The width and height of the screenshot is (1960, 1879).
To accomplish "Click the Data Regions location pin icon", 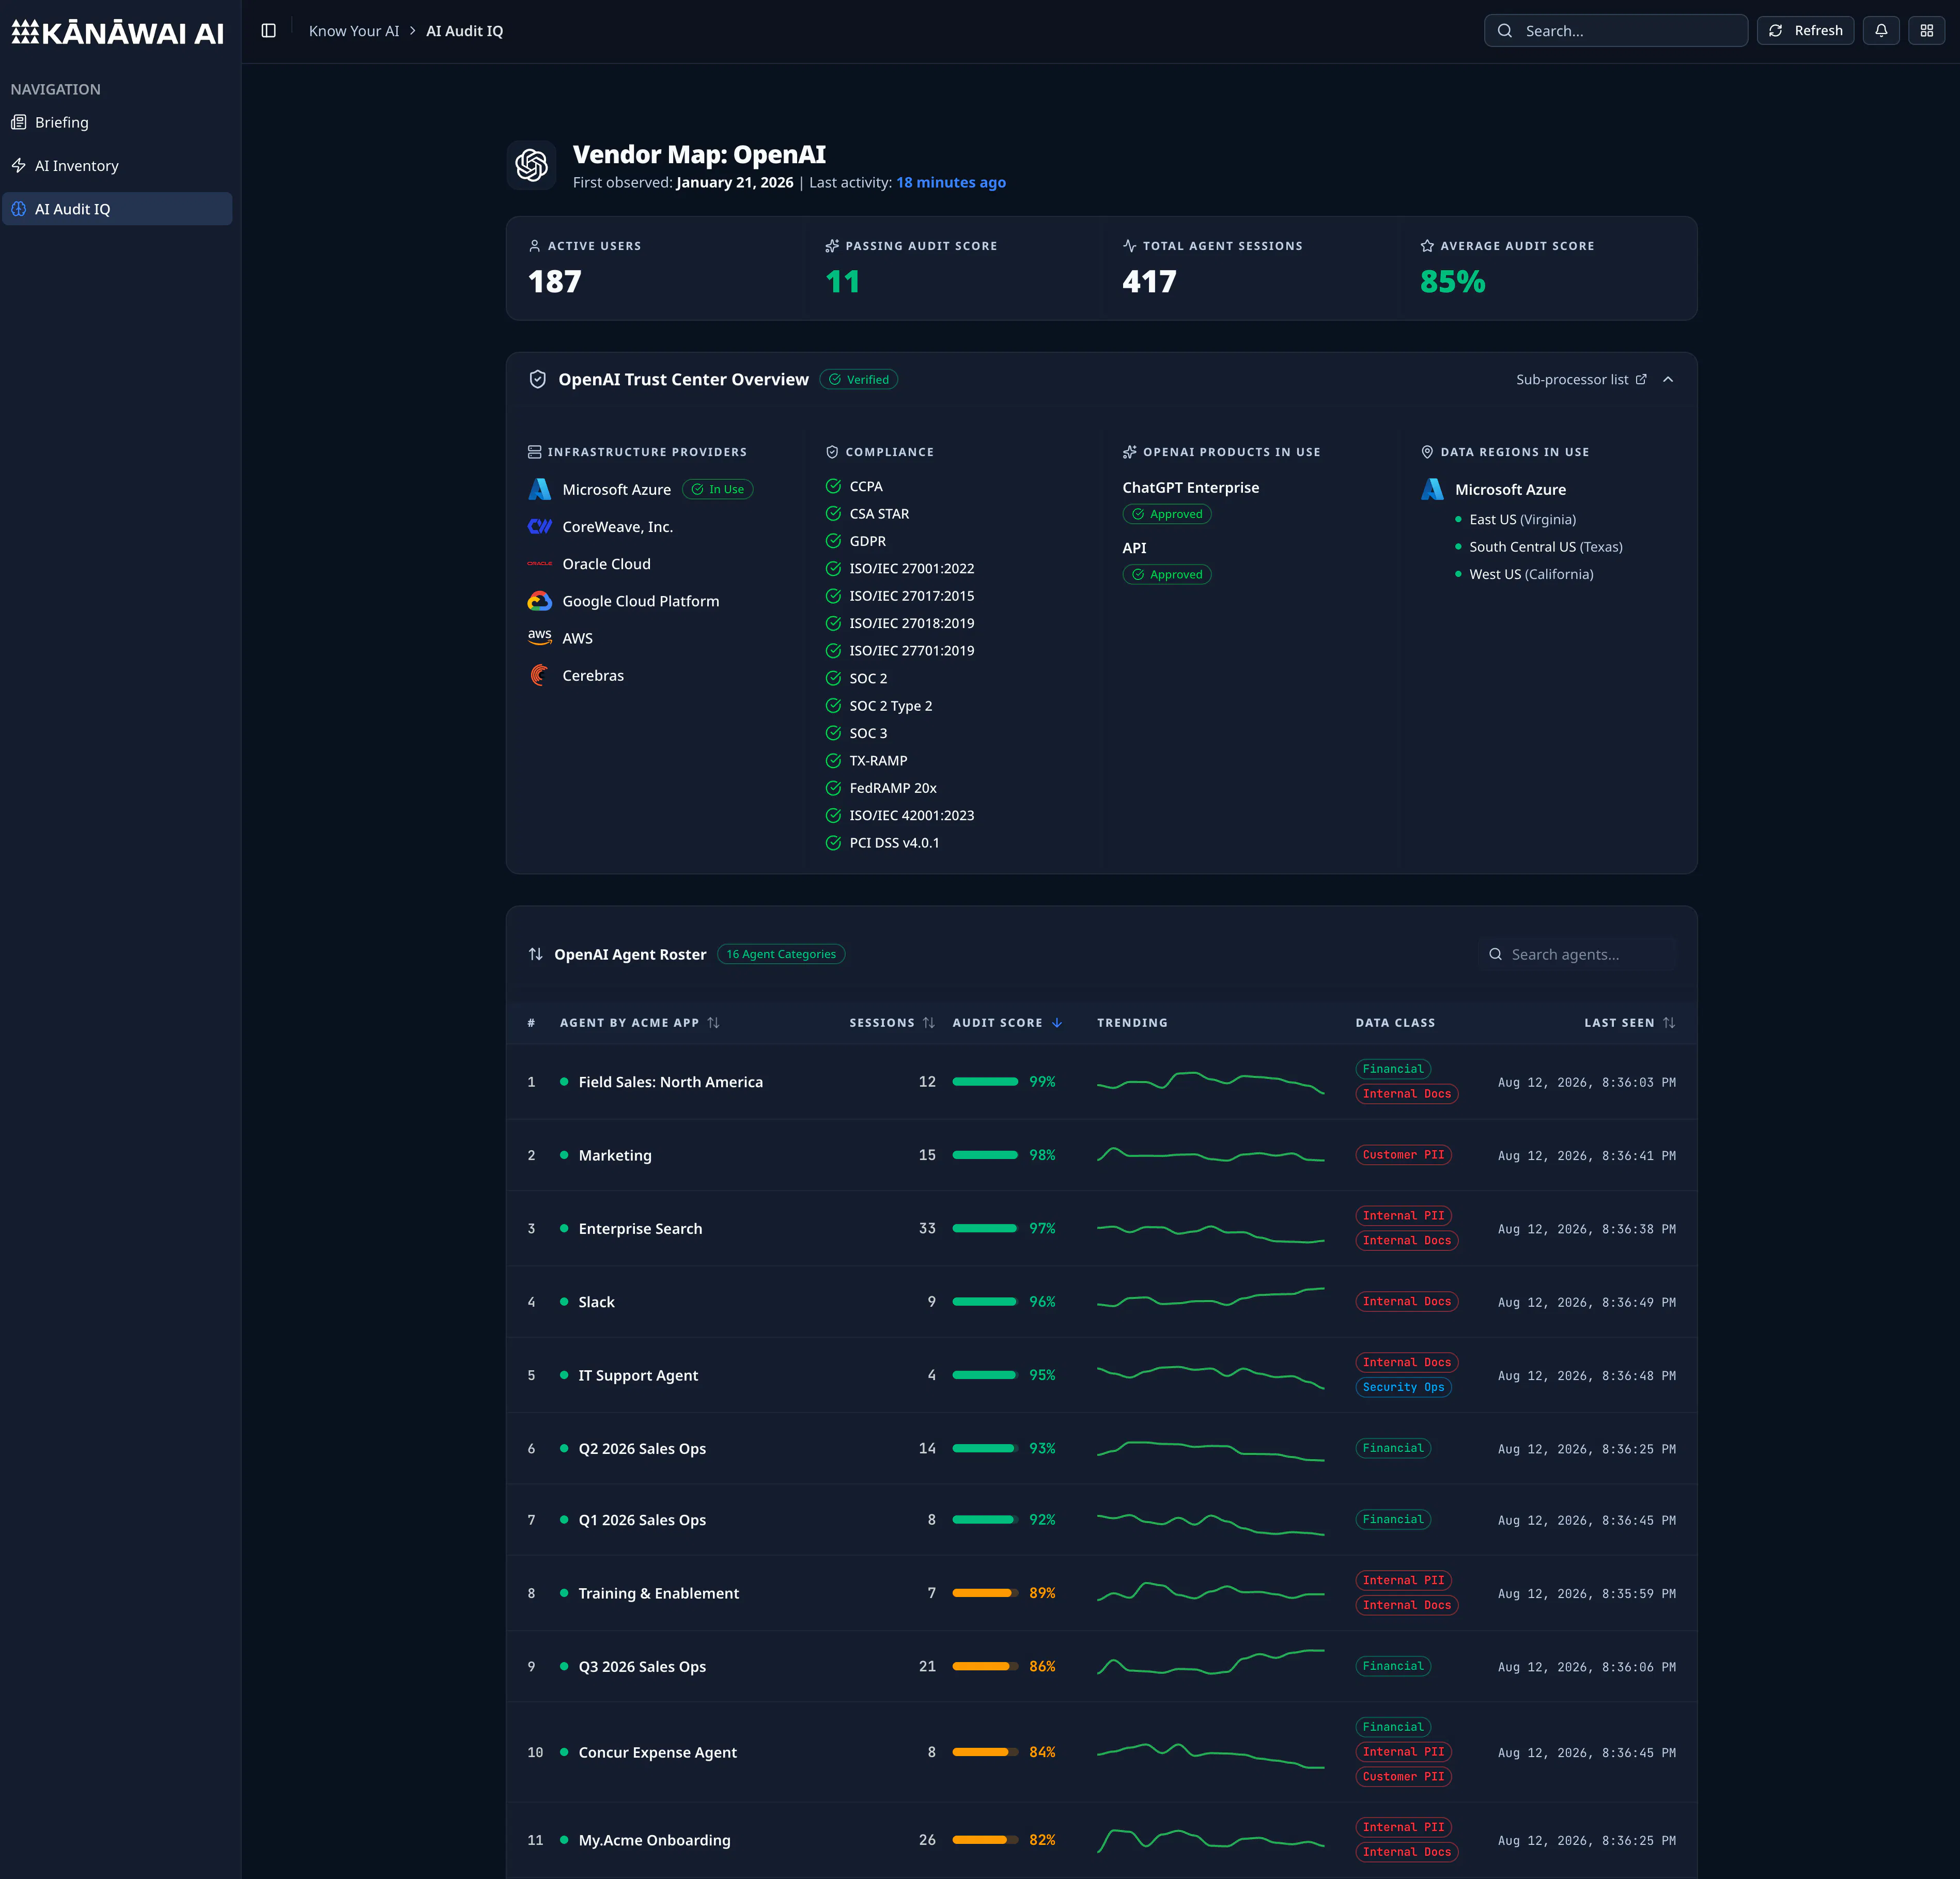I will (x=1427, y=452).
